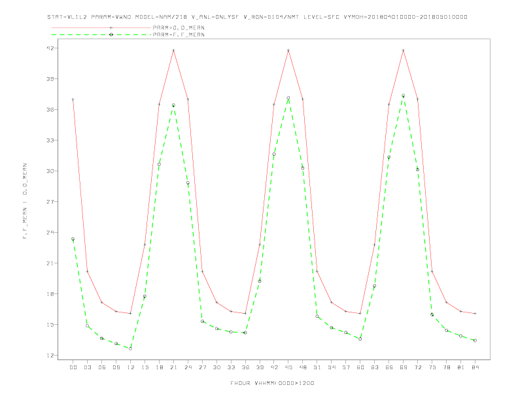Click y-axis tick value 21
518x400 pixels.
pyautogui.click(x=50, y=263)
